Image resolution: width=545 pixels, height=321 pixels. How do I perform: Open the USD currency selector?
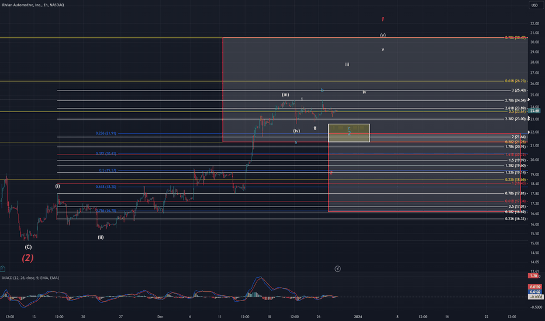point(534,5)
